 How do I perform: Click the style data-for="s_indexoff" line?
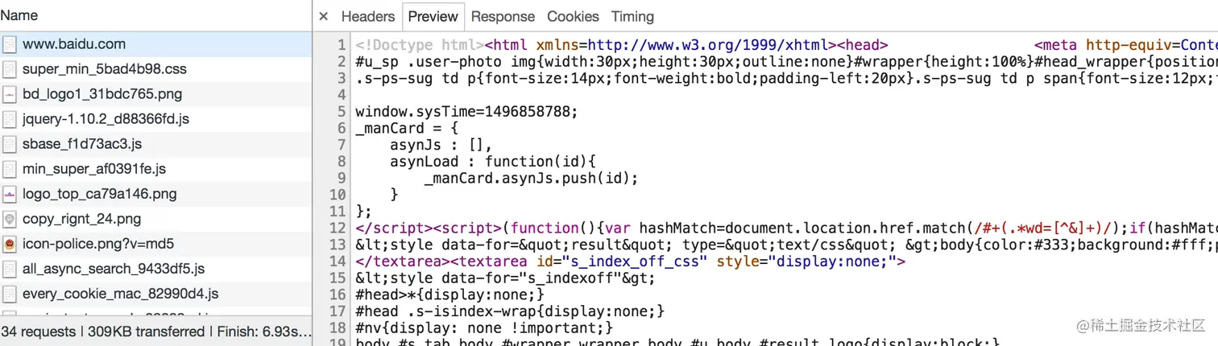click(506, 278)
